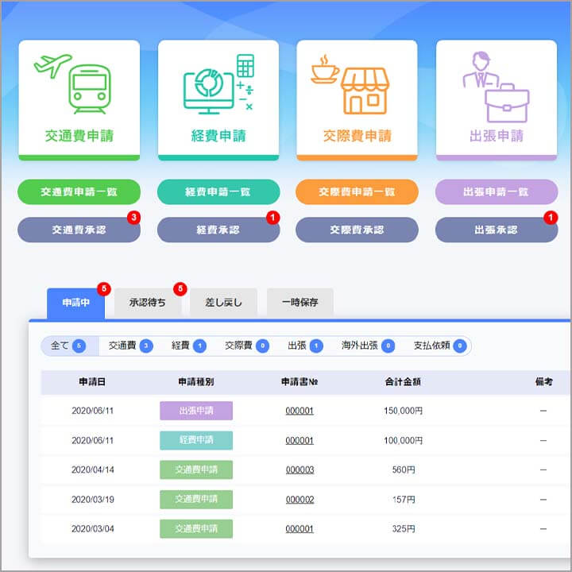The width and height of the screenshot is (572, 572).
Task: Click the 交通費申請一覧 green button
Action: pos(79,191)
